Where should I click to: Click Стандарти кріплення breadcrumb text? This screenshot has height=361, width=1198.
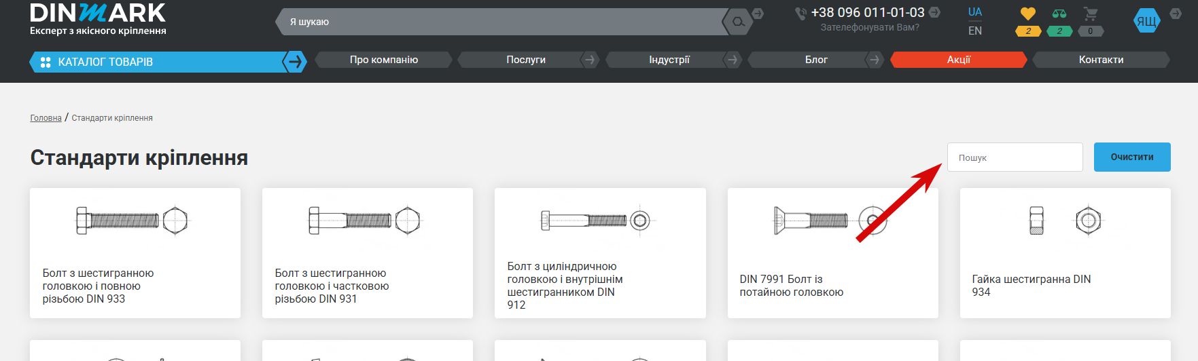pos(112,118)
